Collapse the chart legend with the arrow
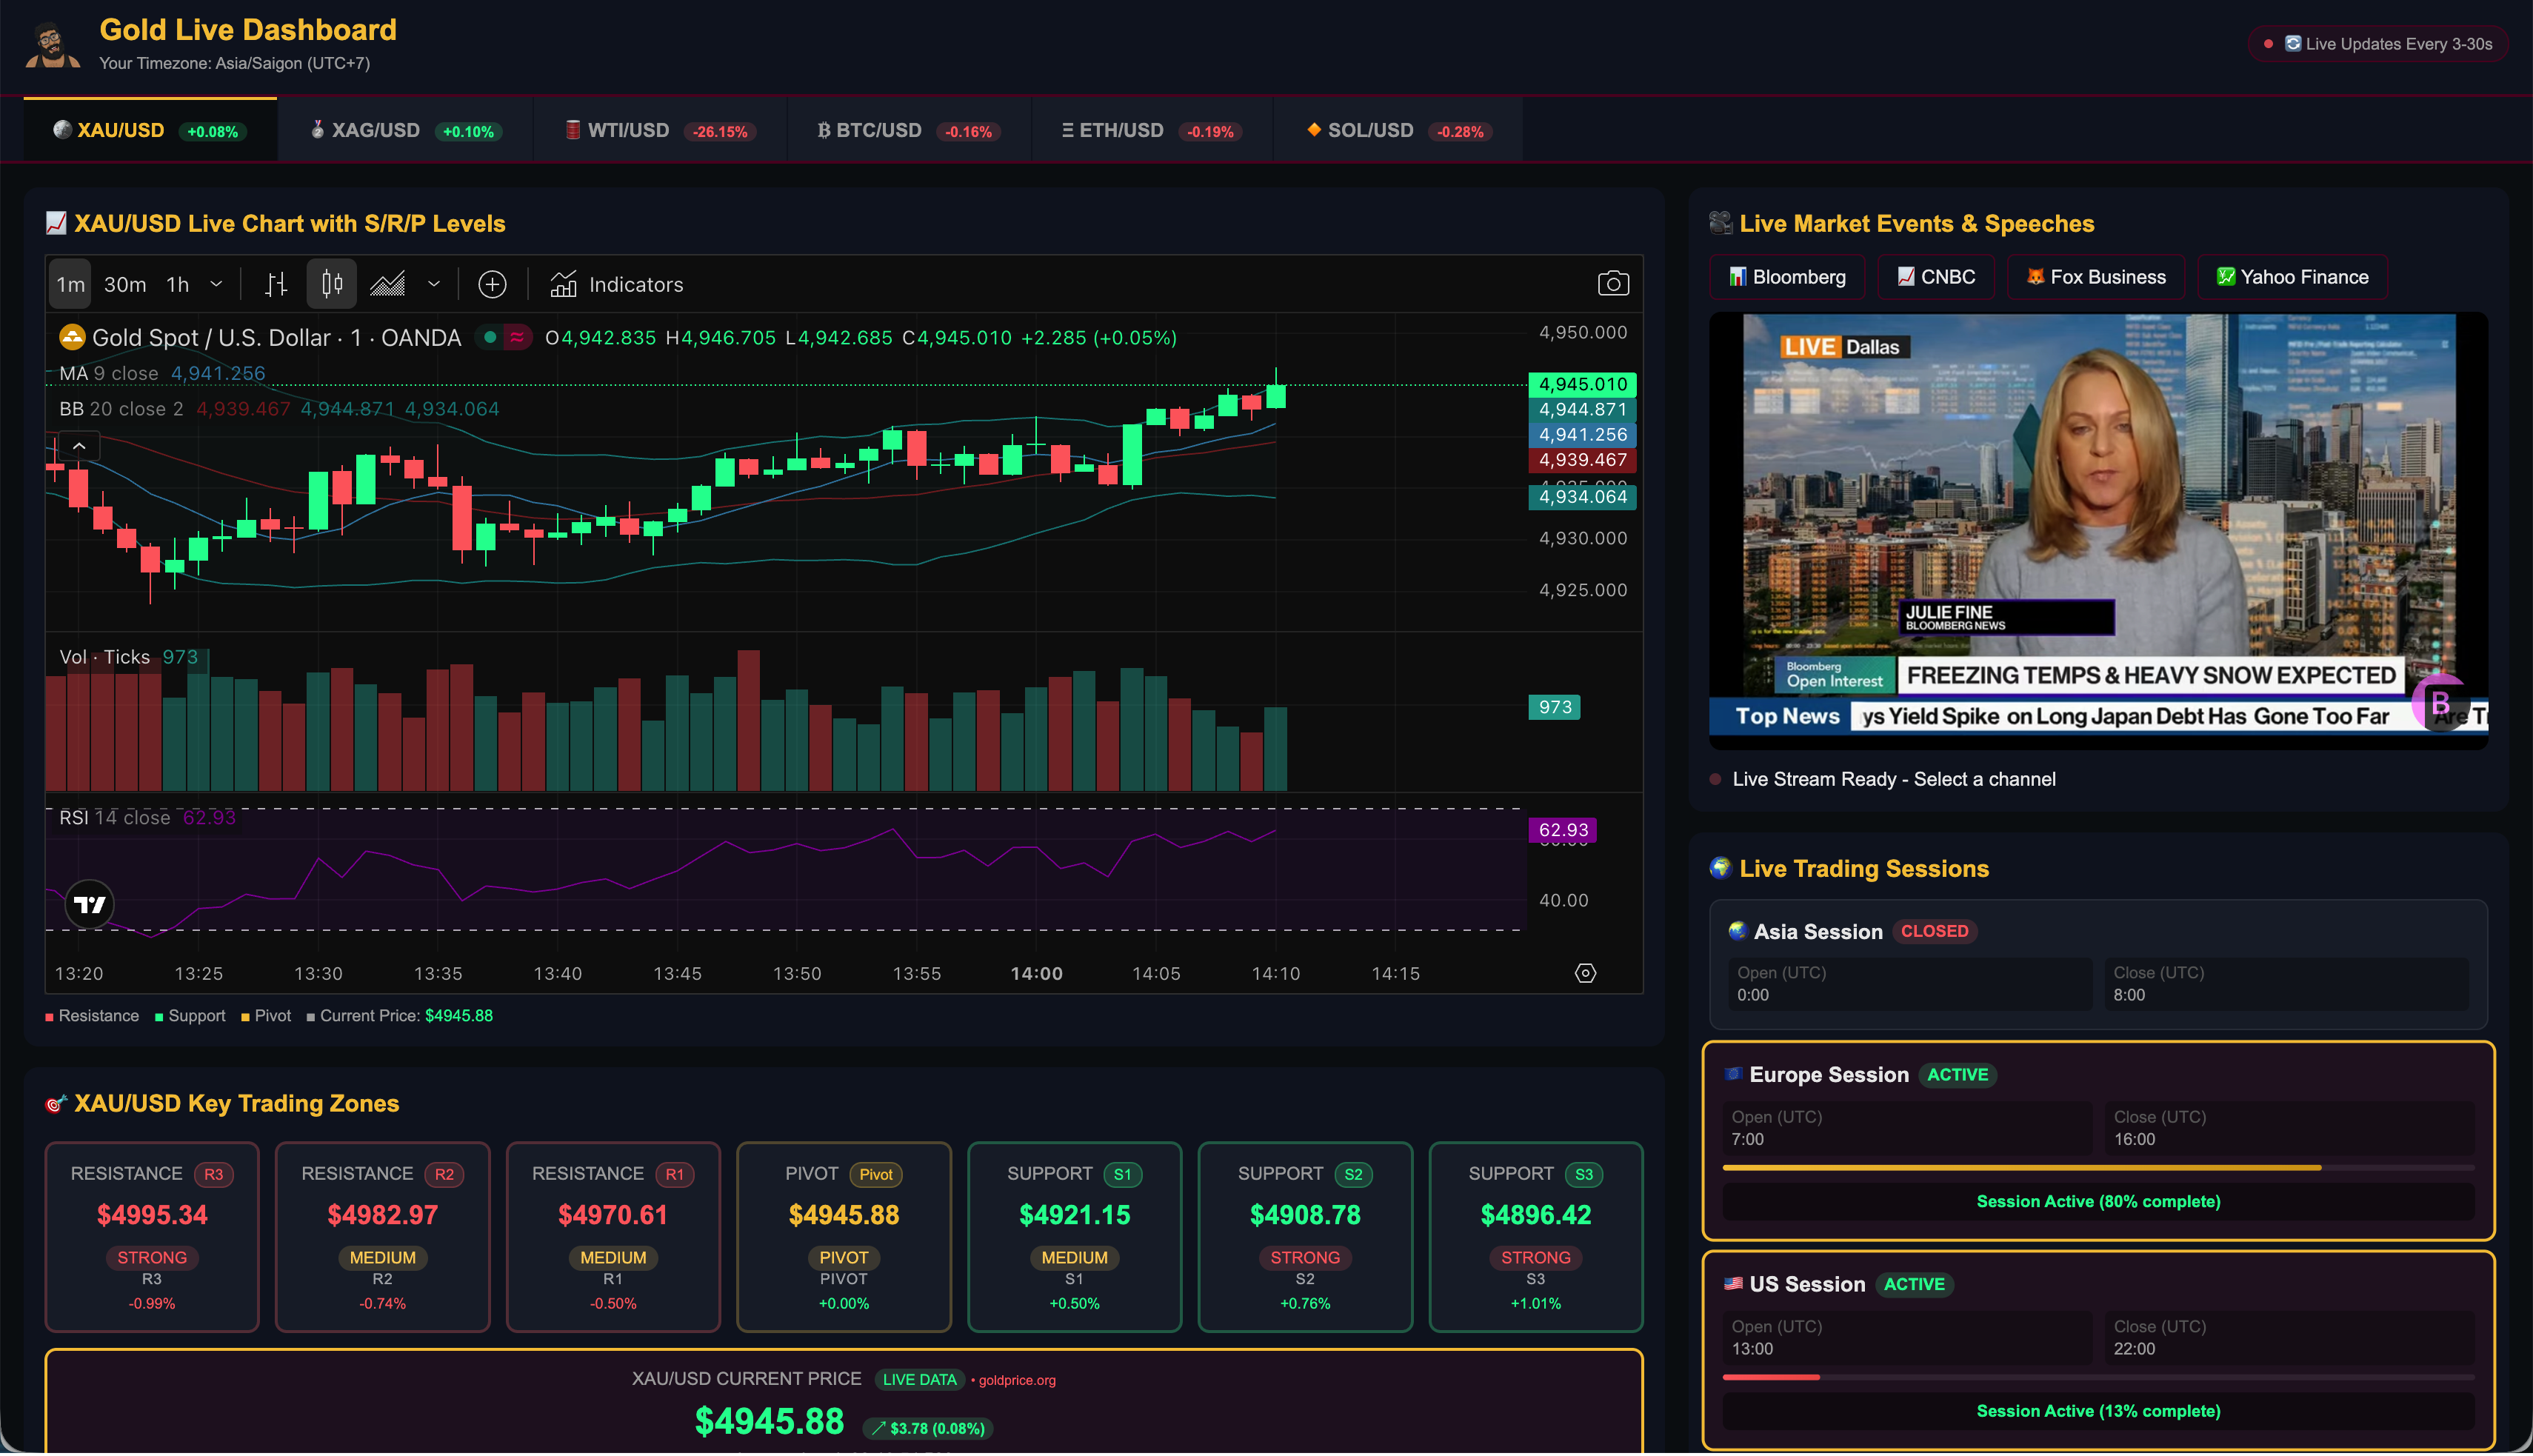Image resolution: width=2533 pixels, height=1456 pixels. click(79, 446)
